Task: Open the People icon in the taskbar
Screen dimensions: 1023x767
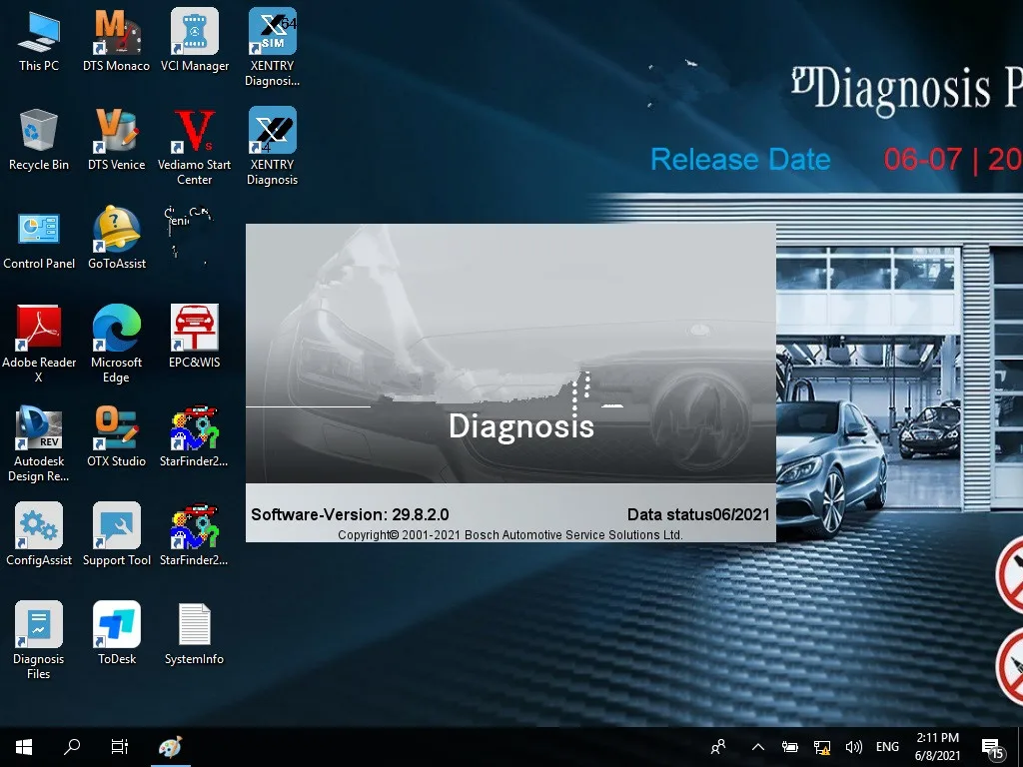Action: pos(718,747)
